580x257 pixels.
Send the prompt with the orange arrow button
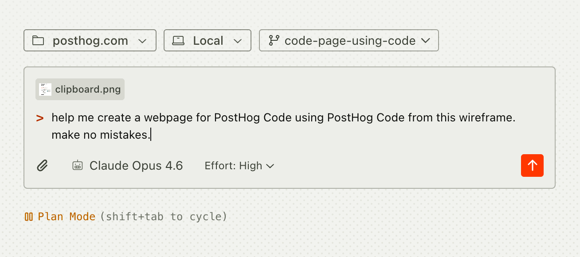point(532,166)
